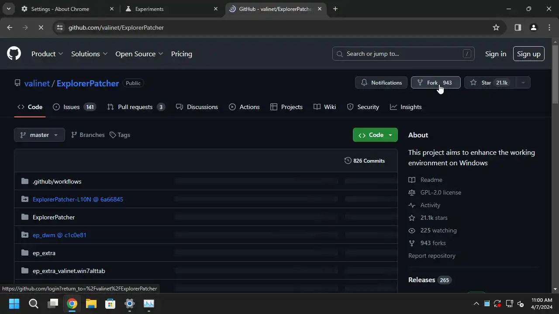The height and width of the screenshot is (314, 559).
Task: Click the Chrome back arrow
Action: (10, 27)
